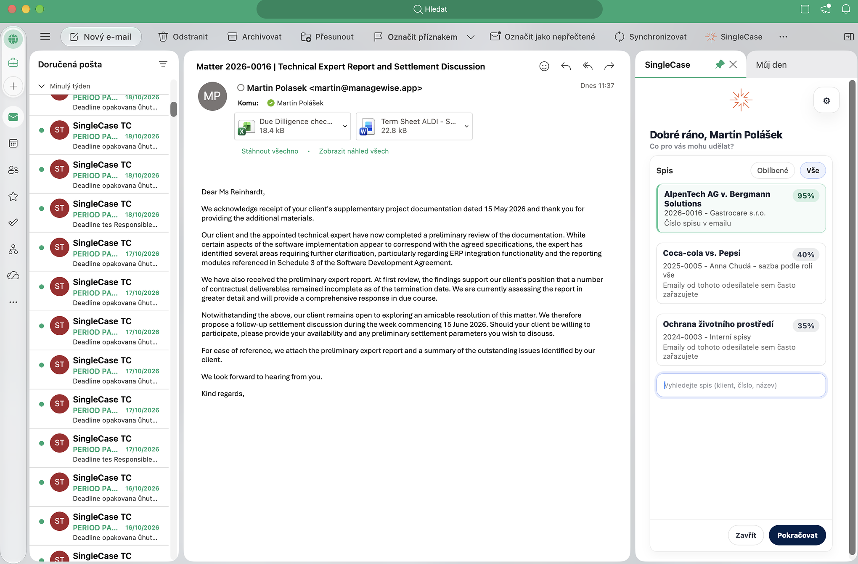Click the plus icon in sidebar

point(13,86)
